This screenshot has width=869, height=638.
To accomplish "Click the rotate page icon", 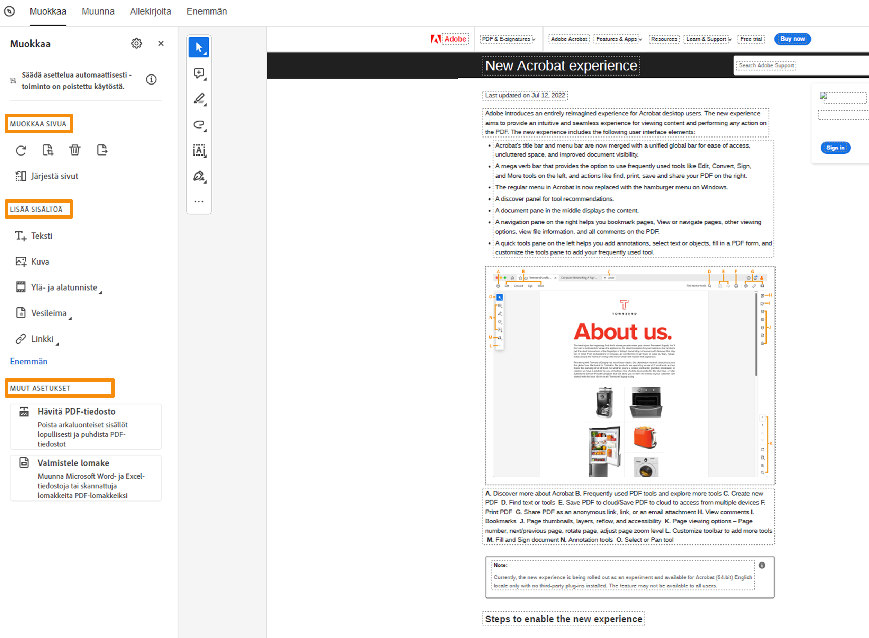I will click(x=21, y=150).
